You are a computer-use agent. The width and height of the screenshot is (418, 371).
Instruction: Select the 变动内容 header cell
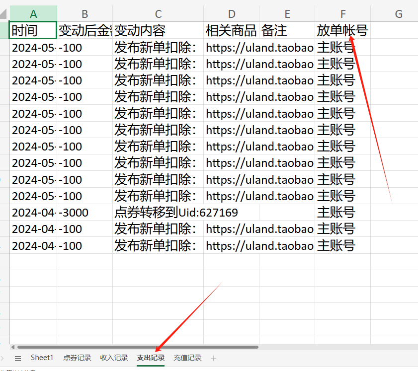click(158, 31)
